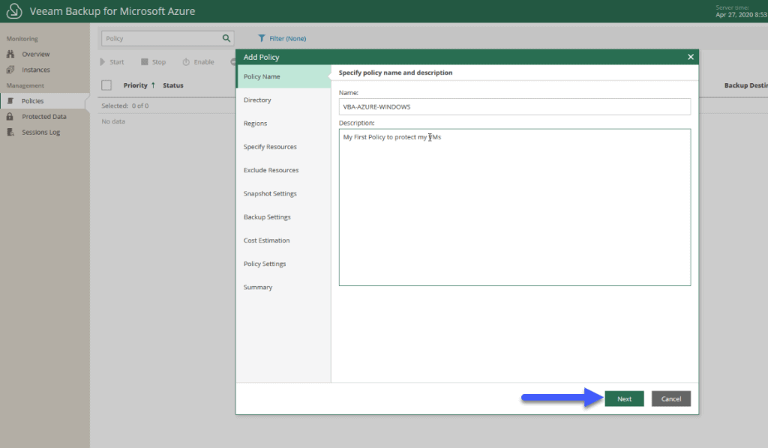Click the filter funnel icon
Viewport: 768px width, 448px height.
262,38
